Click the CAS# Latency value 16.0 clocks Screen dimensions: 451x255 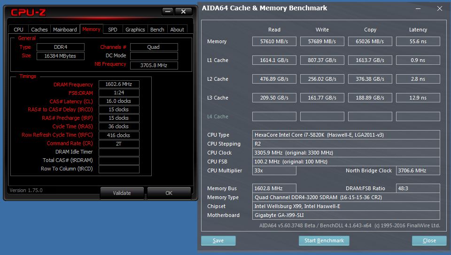[x=119, y=101]
